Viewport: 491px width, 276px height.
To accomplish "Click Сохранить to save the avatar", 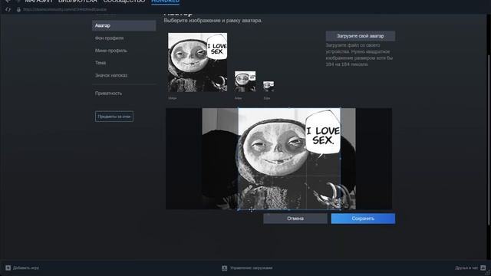I will [x=363, y=219].
